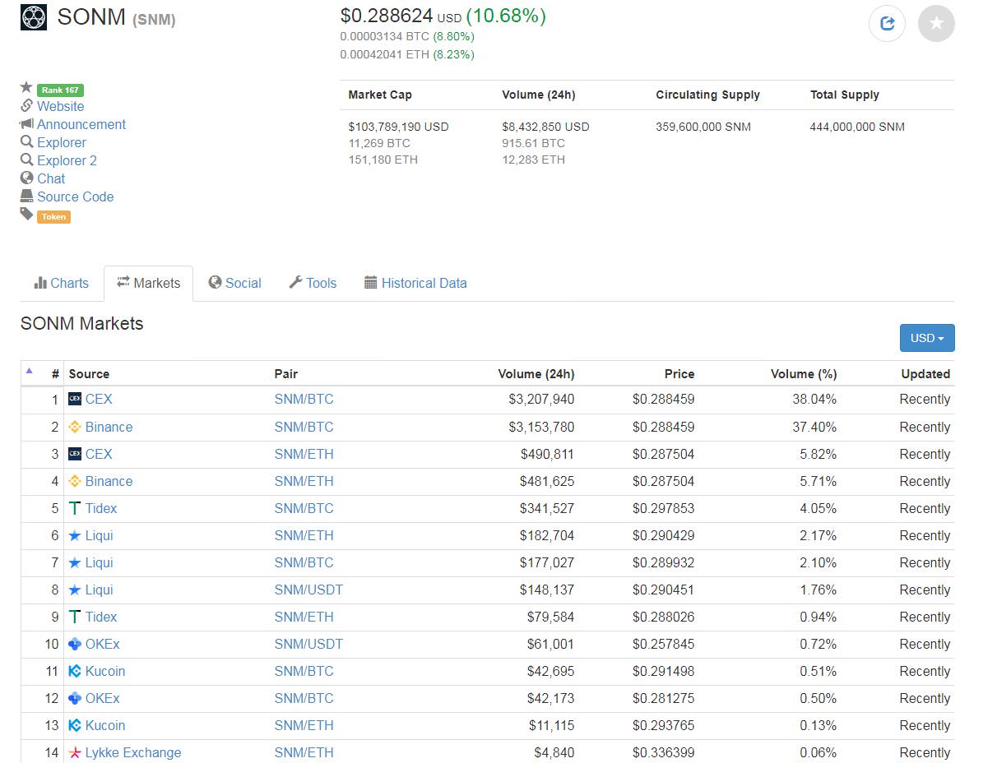The height and width of the screenshot is (763, 997).
Task: Open CEX source in row 1
Action: click(x=99, y=399)
